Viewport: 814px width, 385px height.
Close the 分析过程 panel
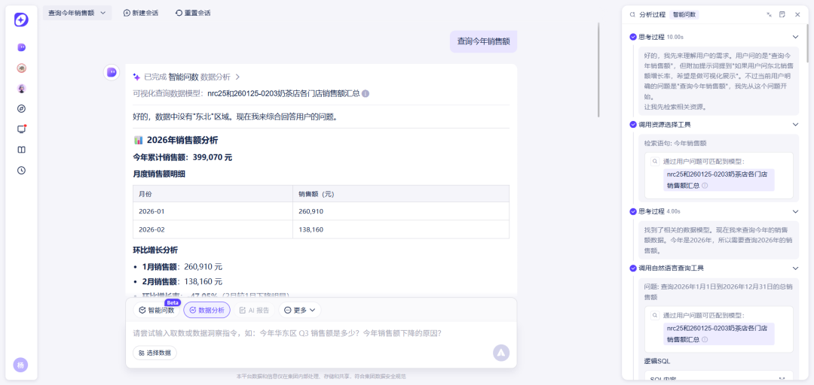[x=797, y=14]
